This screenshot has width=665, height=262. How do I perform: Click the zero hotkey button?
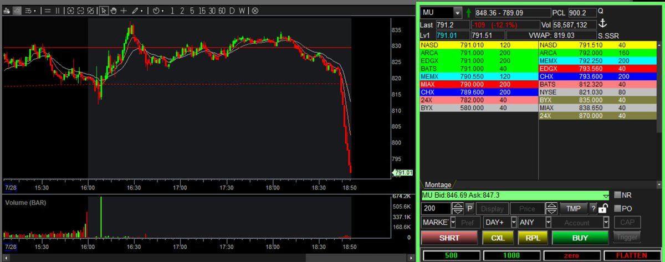click(571, 255)
